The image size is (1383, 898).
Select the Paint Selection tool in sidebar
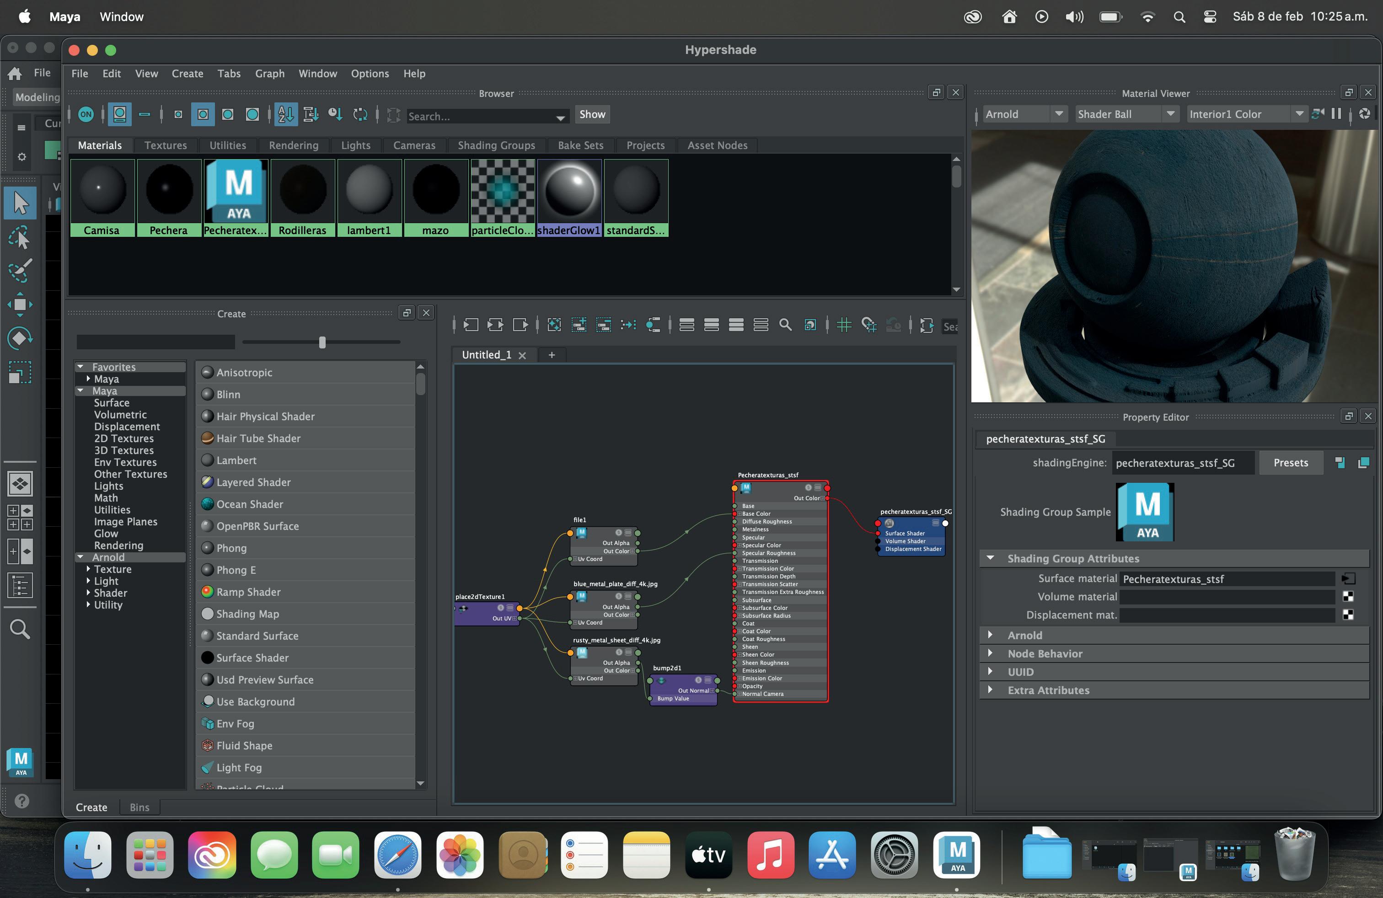pyautogui.click(x=20, y=271)
